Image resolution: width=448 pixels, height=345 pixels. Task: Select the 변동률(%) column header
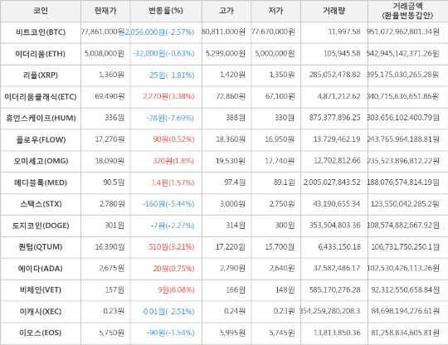166,11
